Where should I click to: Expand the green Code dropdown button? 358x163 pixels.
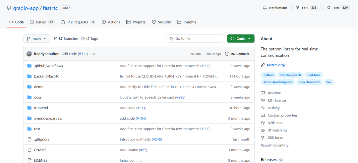[241, 39]
